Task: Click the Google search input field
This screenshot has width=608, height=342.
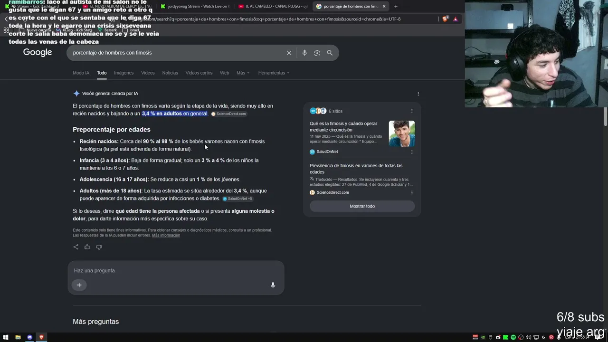Action: click(x=176, y=53)
